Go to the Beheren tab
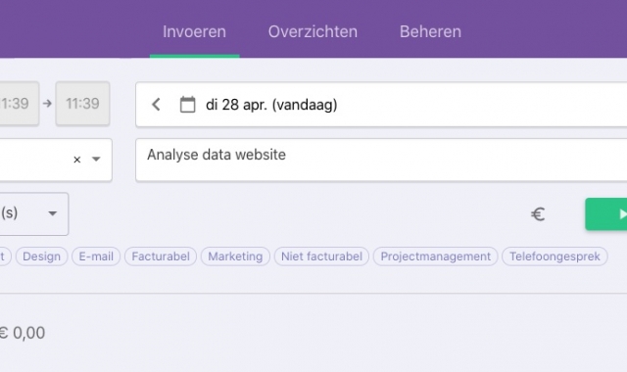 pyautogui.click(x=430, y=31)
